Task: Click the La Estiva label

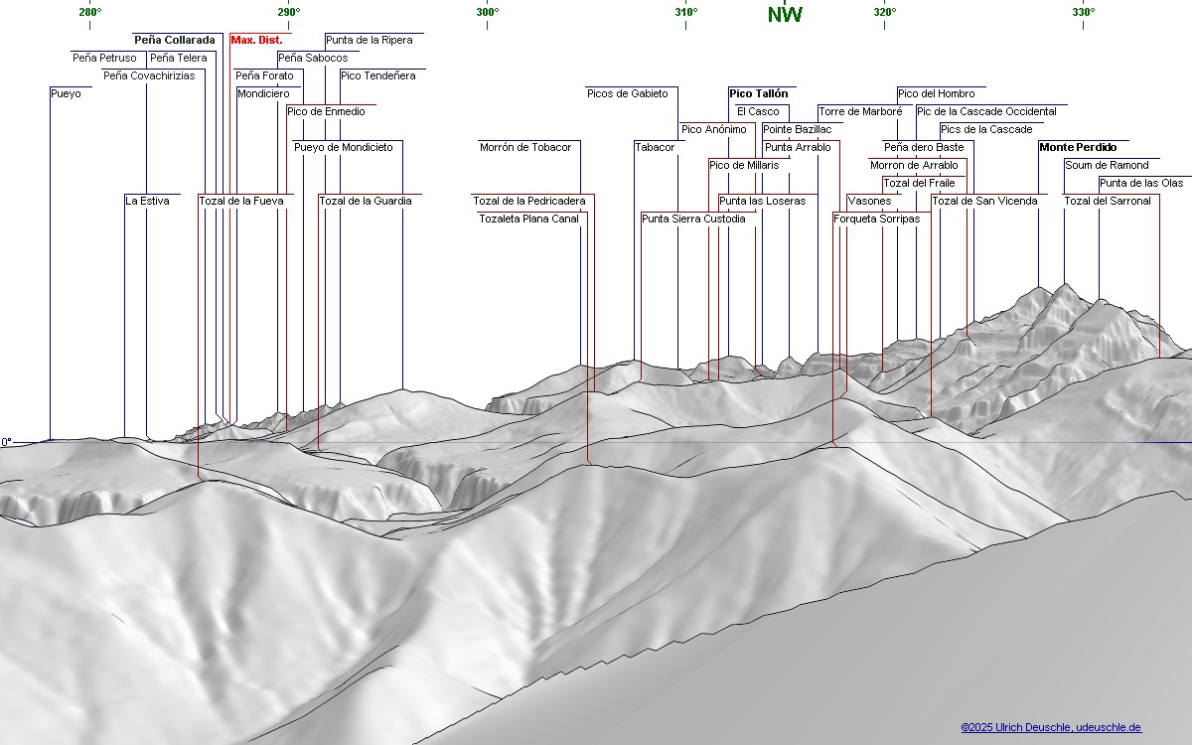Action: coord(147,202)
